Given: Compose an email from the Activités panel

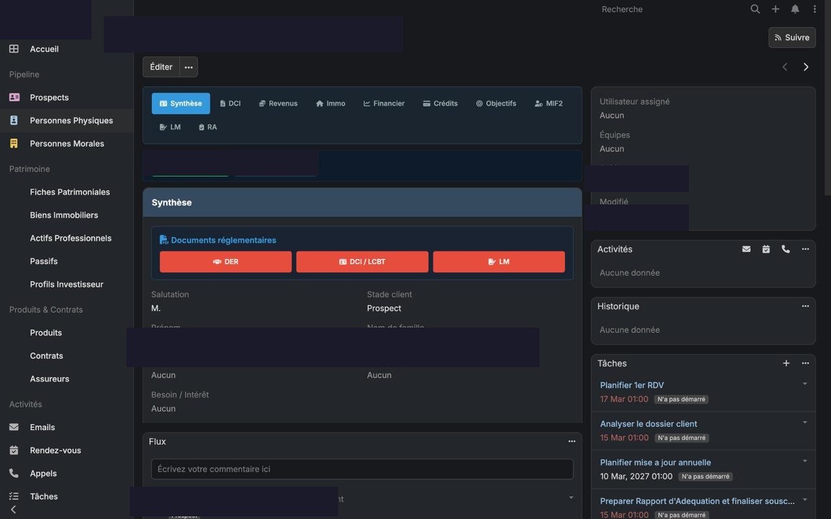Looking at the screenshot, I should (746, 248).
